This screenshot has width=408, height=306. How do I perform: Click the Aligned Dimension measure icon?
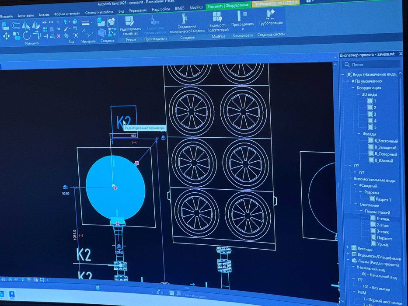85,23
